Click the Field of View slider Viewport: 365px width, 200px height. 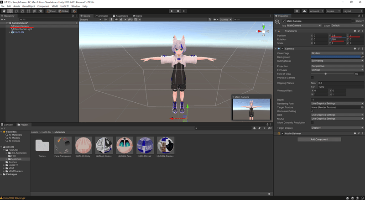pyautogui.click(x=332, y=74)
